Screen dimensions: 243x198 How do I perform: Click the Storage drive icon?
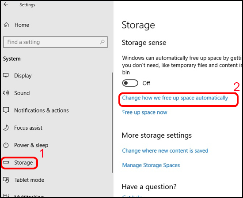tap(6, 162)
